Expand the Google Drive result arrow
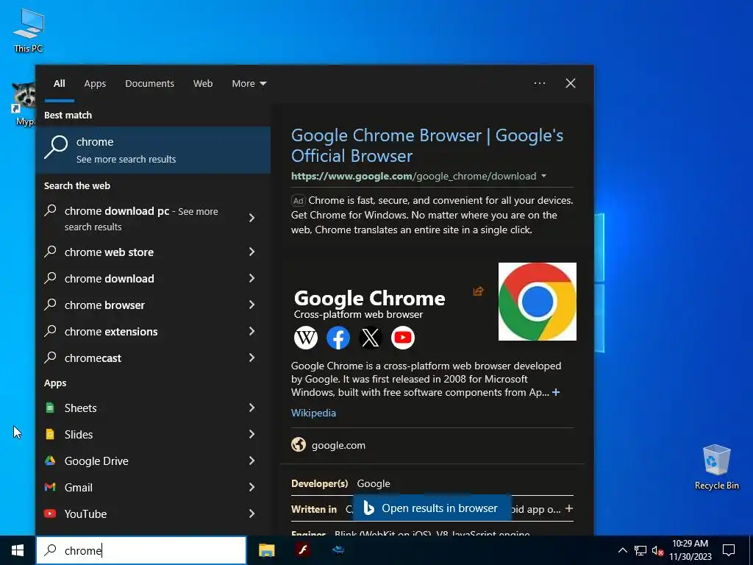 click(x=252, y=461)
